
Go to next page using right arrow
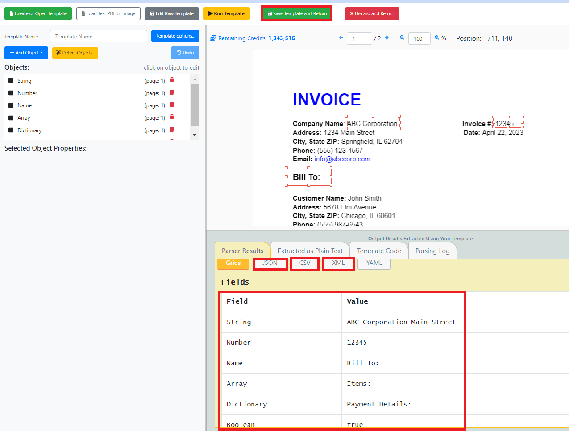(x=386, y=38)
